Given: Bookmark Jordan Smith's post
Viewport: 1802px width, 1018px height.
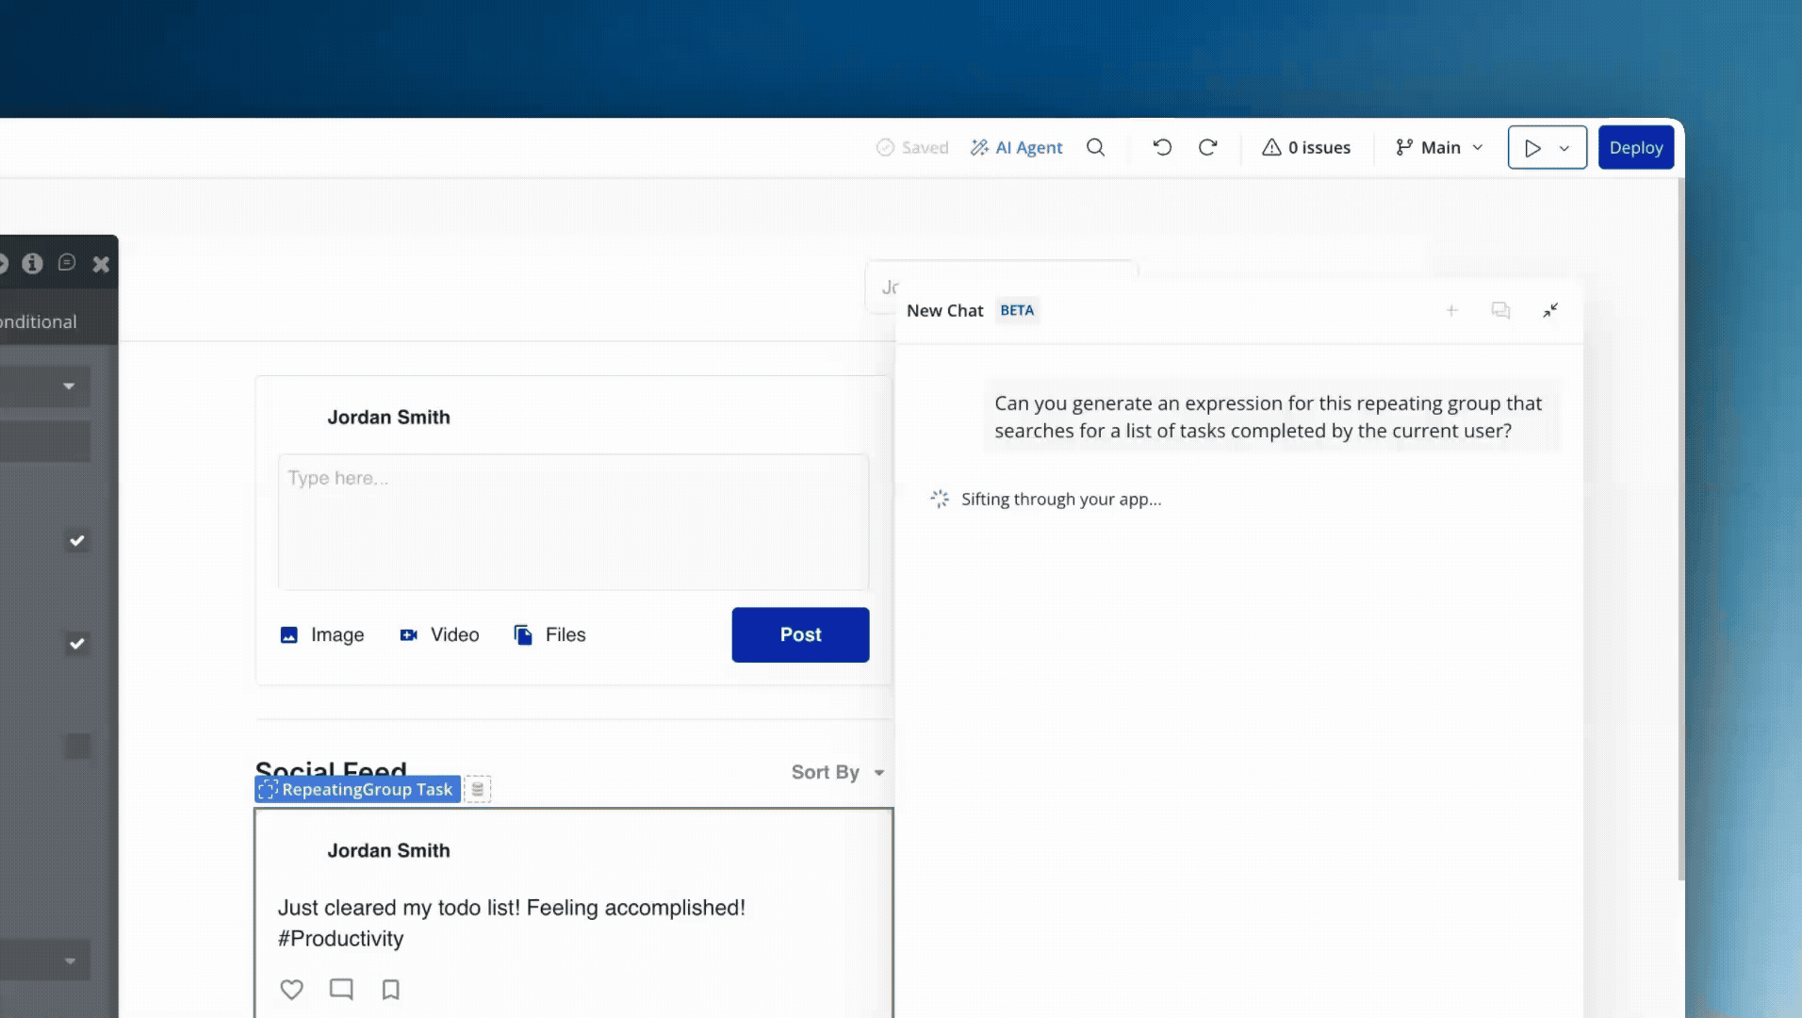Looking at the screenshot, I should (390, 989).
